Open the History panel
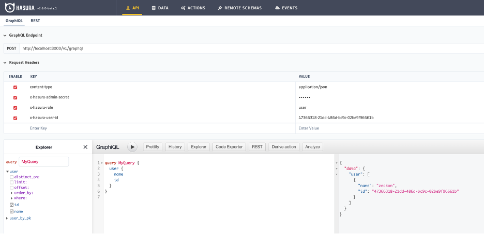The image size is (484, 234). click(x=175, y=147)
